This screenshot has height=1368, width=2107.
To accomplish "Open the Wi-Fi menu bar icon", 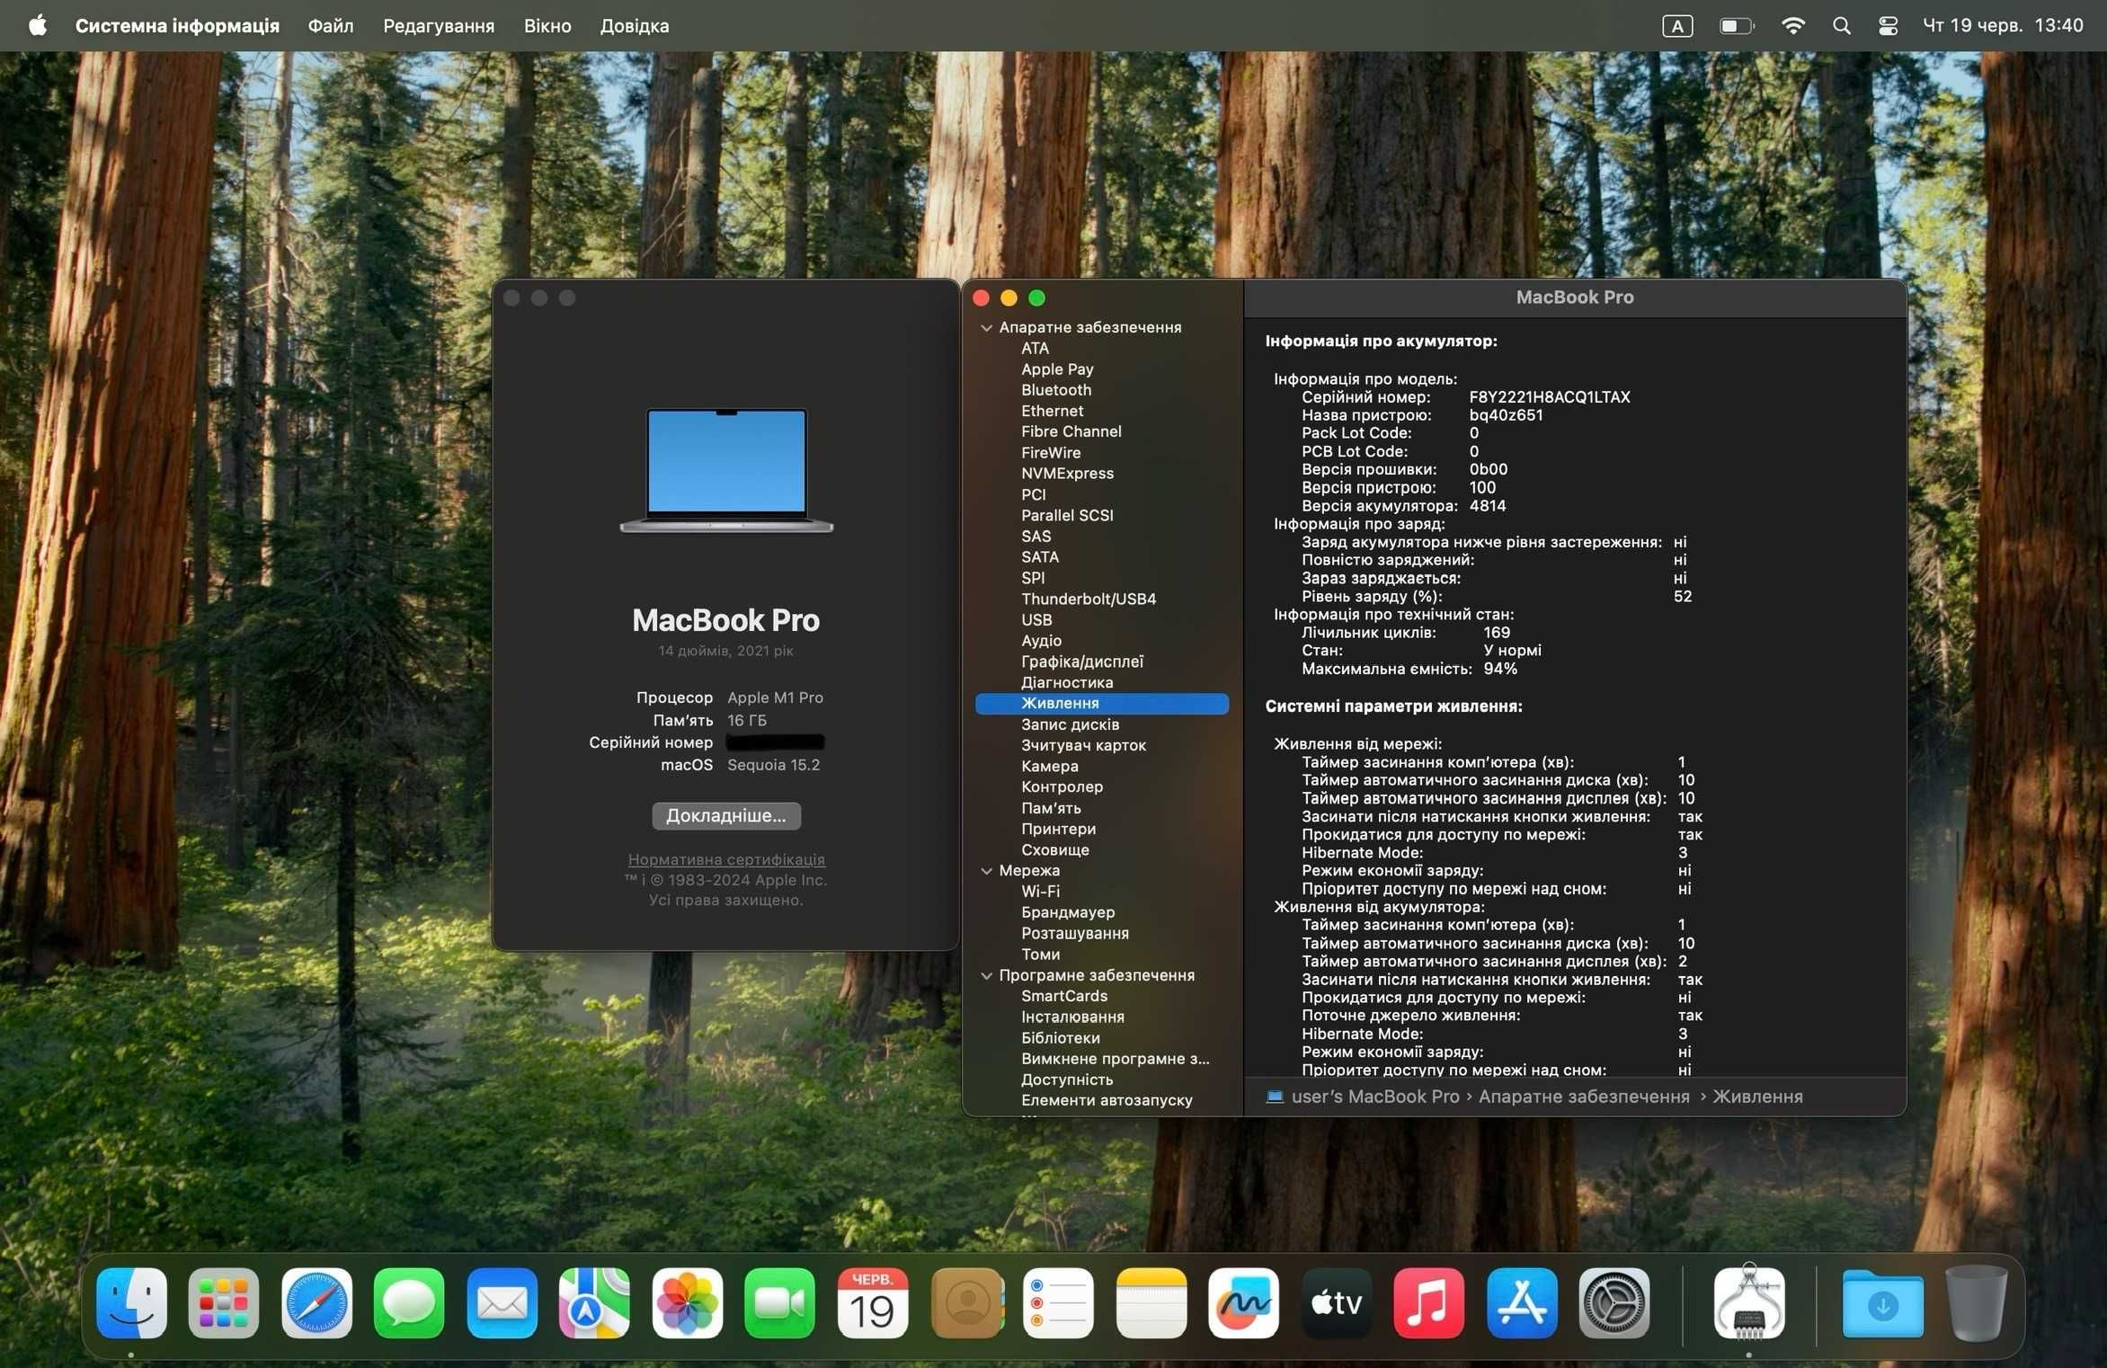I will click(x=1792, y=26).
